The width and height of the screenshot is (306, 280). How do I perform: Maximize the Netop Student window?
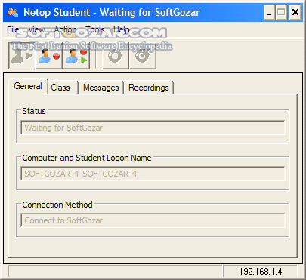point(281,12)
